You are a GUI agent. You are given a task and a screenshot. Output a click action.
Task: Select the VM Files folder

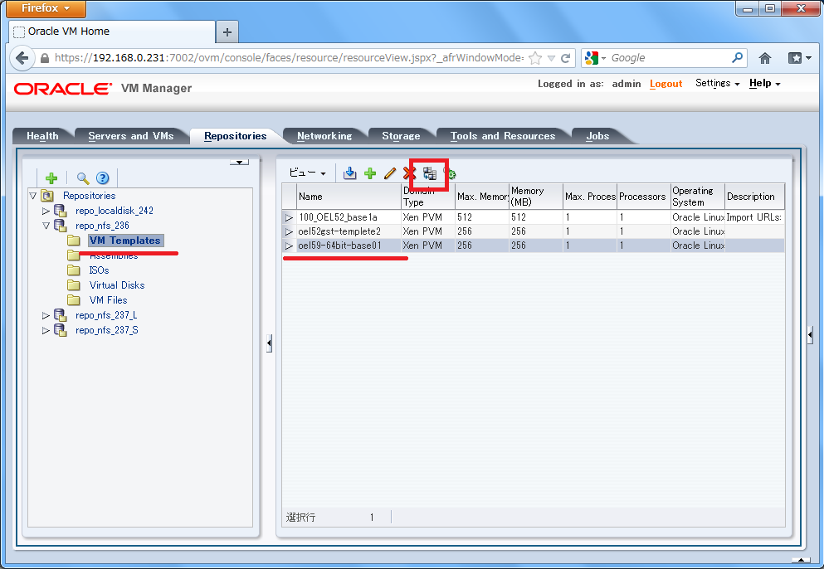coord(108,299)
